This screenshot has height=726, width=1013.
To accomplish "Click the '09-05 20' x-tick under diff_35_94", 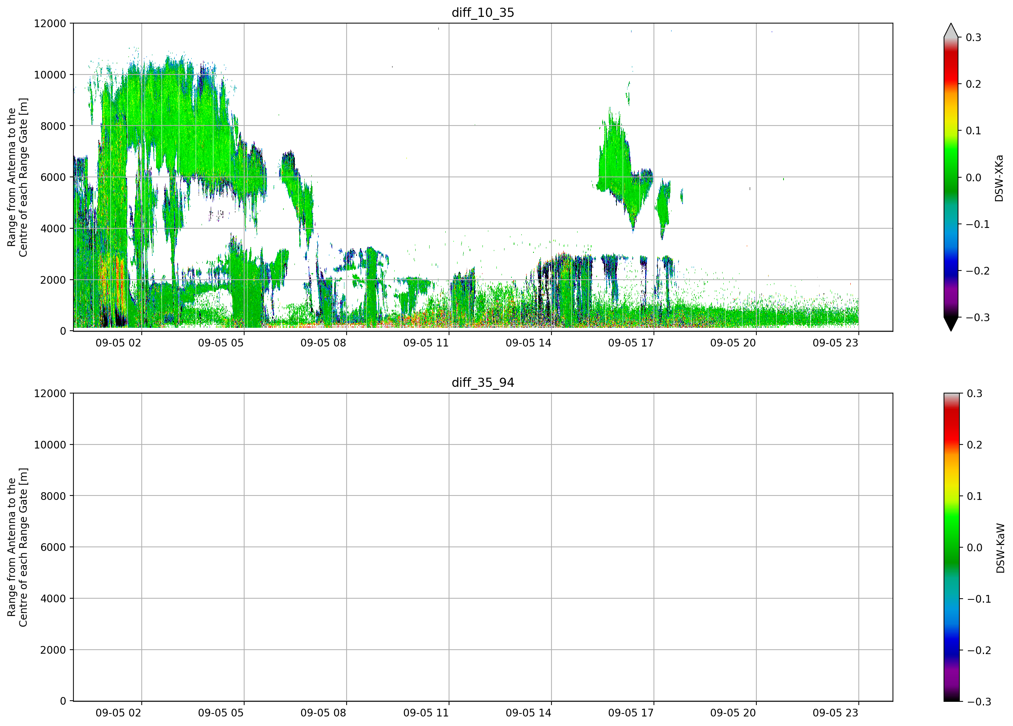I will tap(733, 713).
